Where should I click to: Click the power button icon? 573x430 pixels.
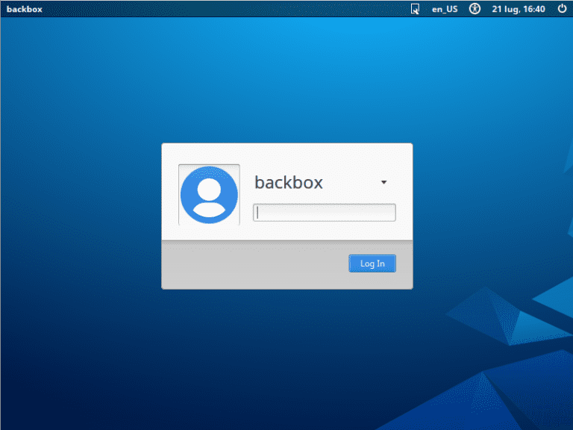(x=562, y=8)
